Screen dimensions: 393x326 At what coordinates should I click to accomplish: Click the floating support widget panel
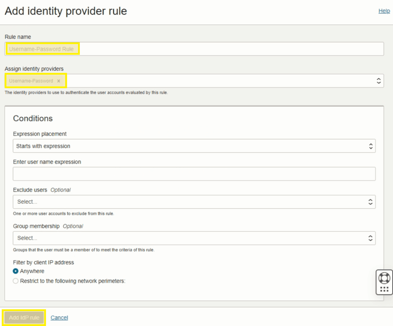384,282
